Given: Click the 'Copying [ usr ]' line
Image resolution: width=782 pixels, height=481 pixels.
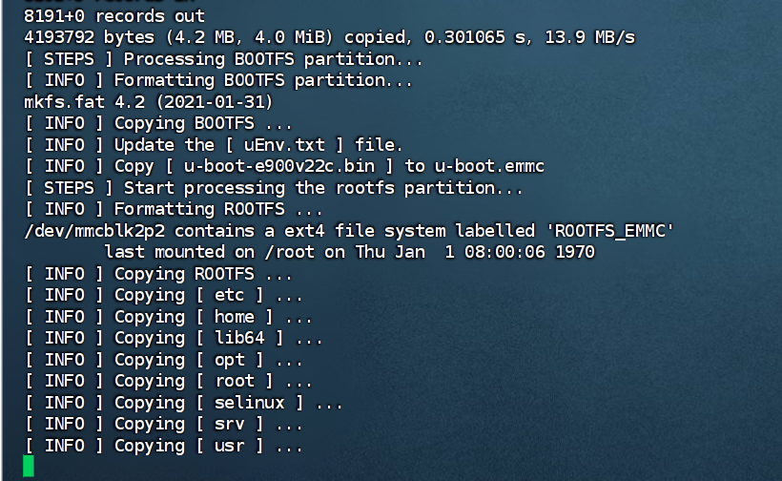Looking at the screenshot, I should pyautogui.click(x=163, y=446).
